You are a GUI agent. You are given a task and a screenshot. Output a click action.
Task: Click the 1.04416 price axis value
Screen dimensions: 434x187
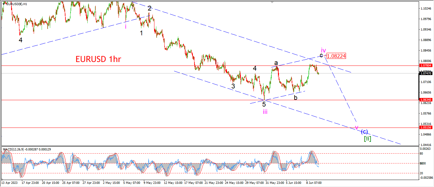pos(426,145)
